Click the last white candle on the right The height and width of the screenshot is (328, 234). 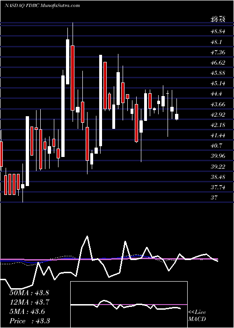pos(176,117)
